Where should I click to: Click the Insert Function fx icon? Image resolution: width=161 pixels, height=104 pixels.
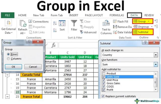pos(53,45)
